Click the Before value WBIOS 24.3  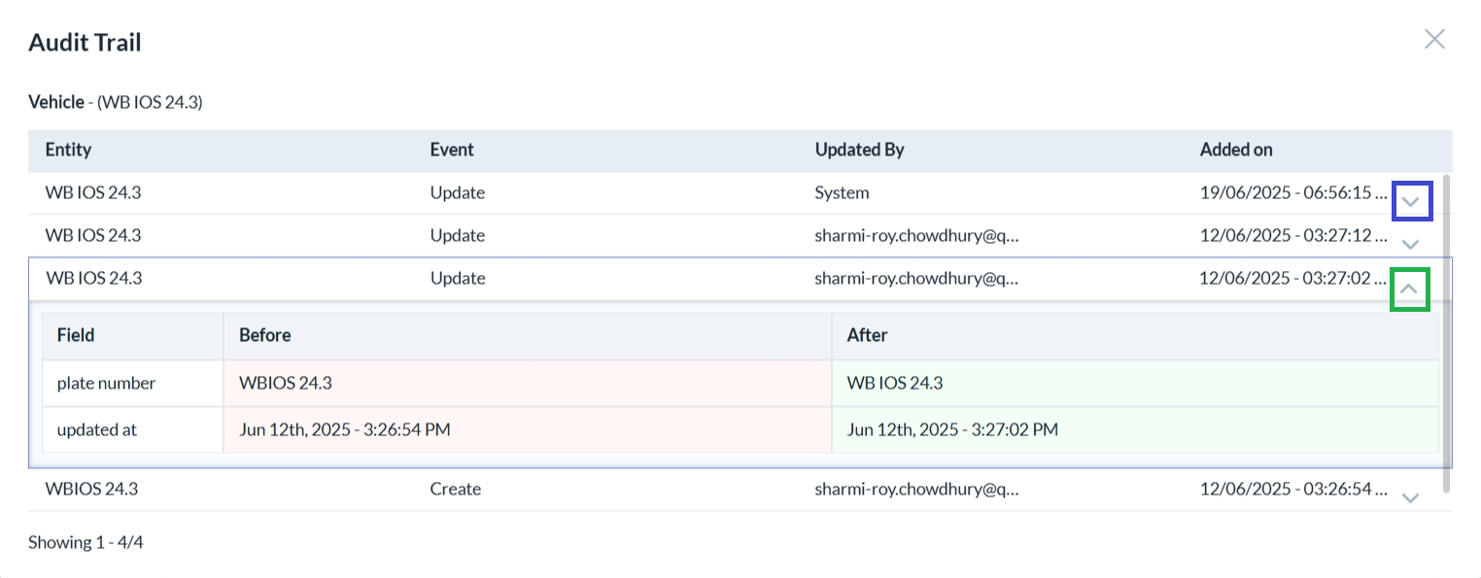click(286, 384)
